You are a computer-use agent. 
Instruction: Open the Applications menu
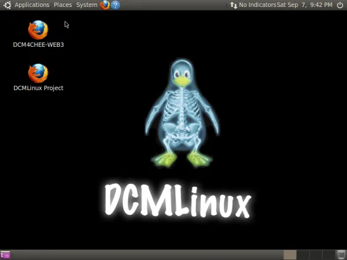point(32,5)
